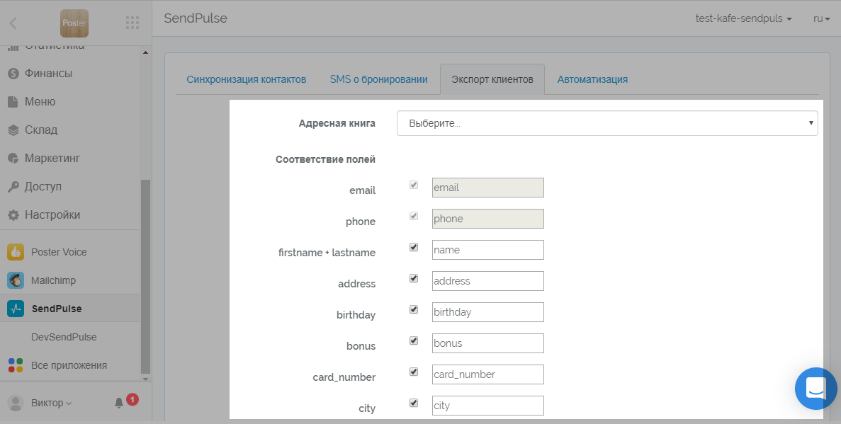This screenshot has height=424, width=841.
Task: Open the Poster Voice app
Action: [x=59, y=252]
